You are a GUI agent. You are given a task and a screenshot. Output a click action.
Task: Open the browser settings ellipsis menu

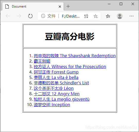point(132,16)
